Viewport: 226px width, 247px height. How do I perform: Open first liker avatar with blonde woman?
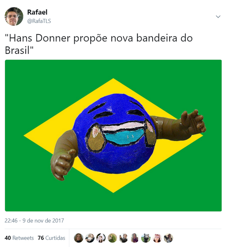tap(78, 238)
